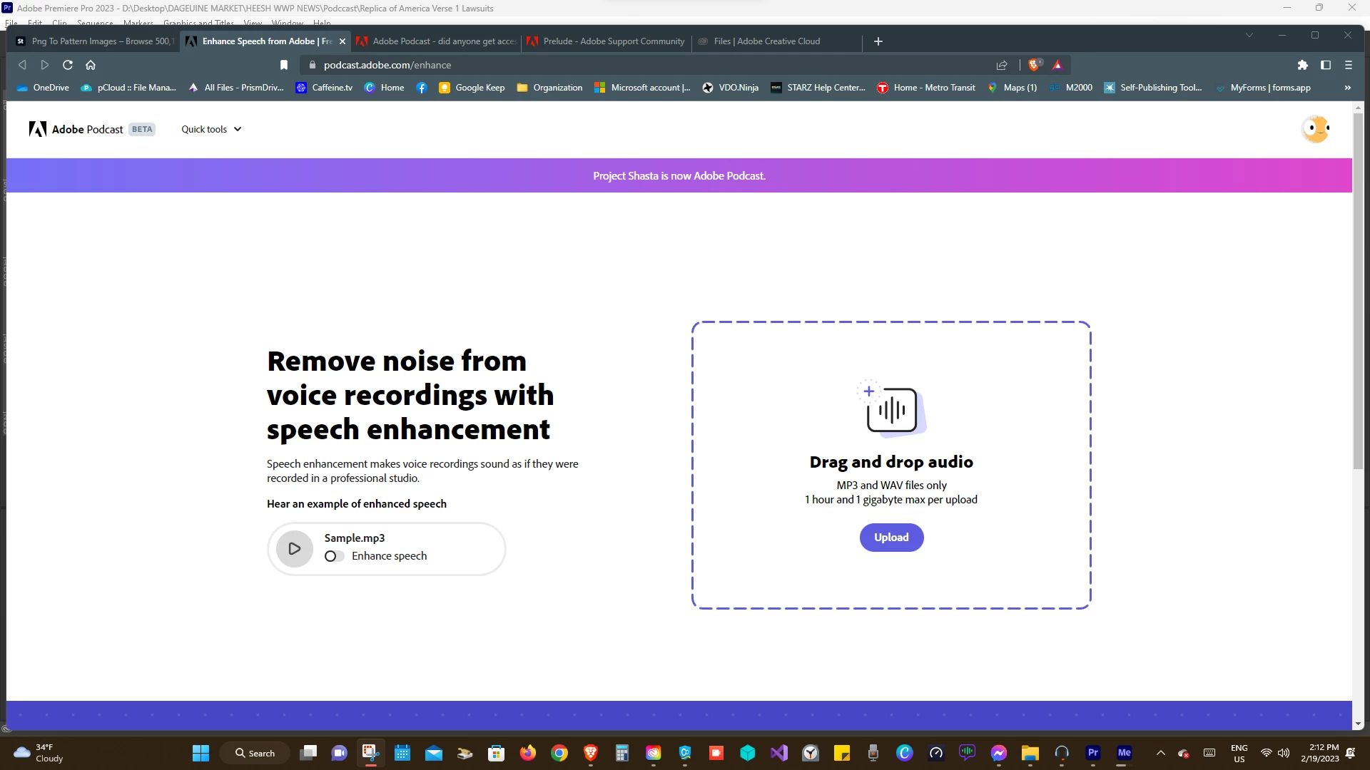Viewport: 1370px width, 770px height.
Task: Click the Upload button
Action: tap(891, 538)
